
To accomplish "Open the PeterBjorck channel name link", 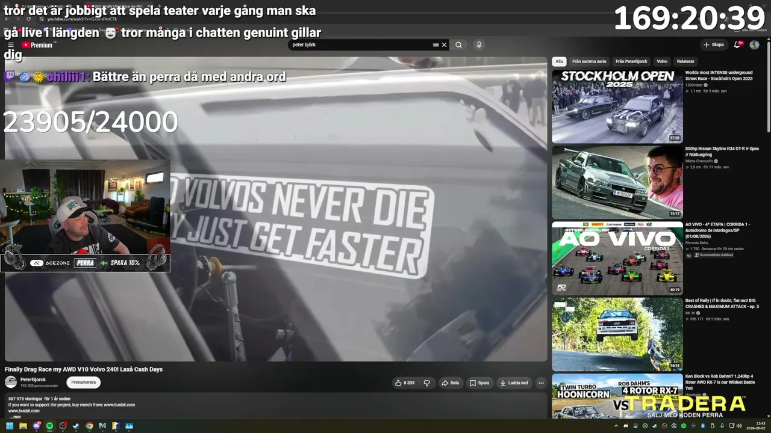I will pyautogui.click(x=33, y=379).
